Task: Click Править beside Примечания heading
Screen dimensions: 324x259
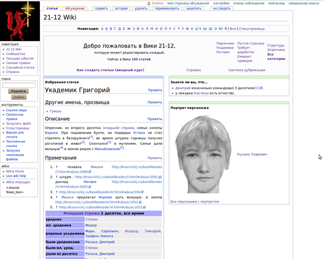Action: 155,158
